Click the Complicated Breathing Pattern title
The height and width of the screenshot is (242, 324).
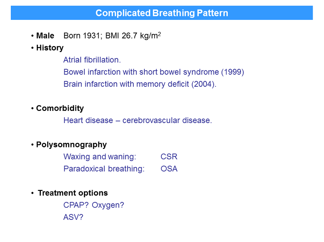(162, 13)
